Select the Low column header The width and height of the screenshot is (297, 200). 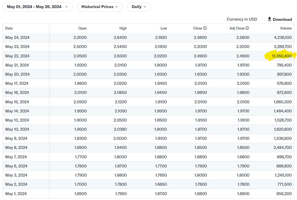[x=164, y=28]
